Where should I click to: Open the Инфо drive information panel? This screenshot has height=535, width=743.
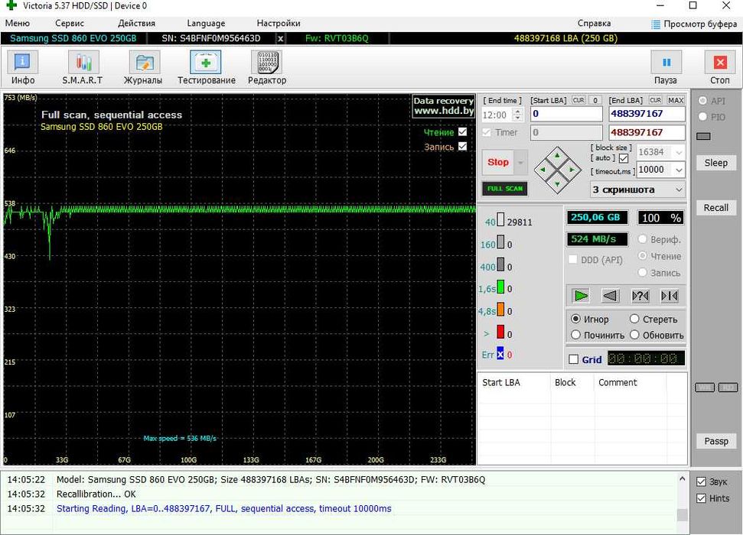[x=23, y=67]
